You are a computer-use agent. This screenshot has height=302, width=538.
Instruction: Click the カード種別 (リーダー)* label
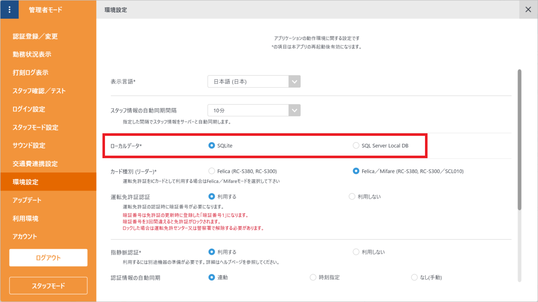(x=134, y=172)
